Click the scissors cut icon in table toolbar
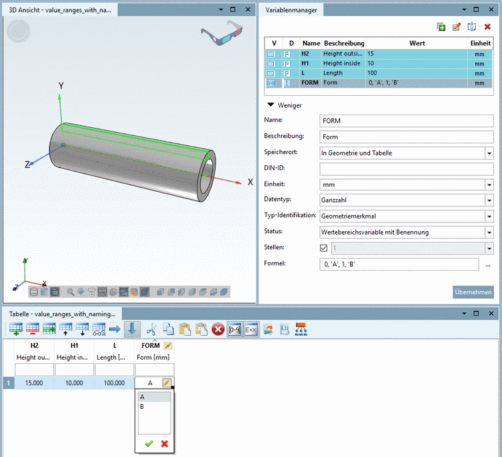The image size is (502, 457). tap(151, 329)
